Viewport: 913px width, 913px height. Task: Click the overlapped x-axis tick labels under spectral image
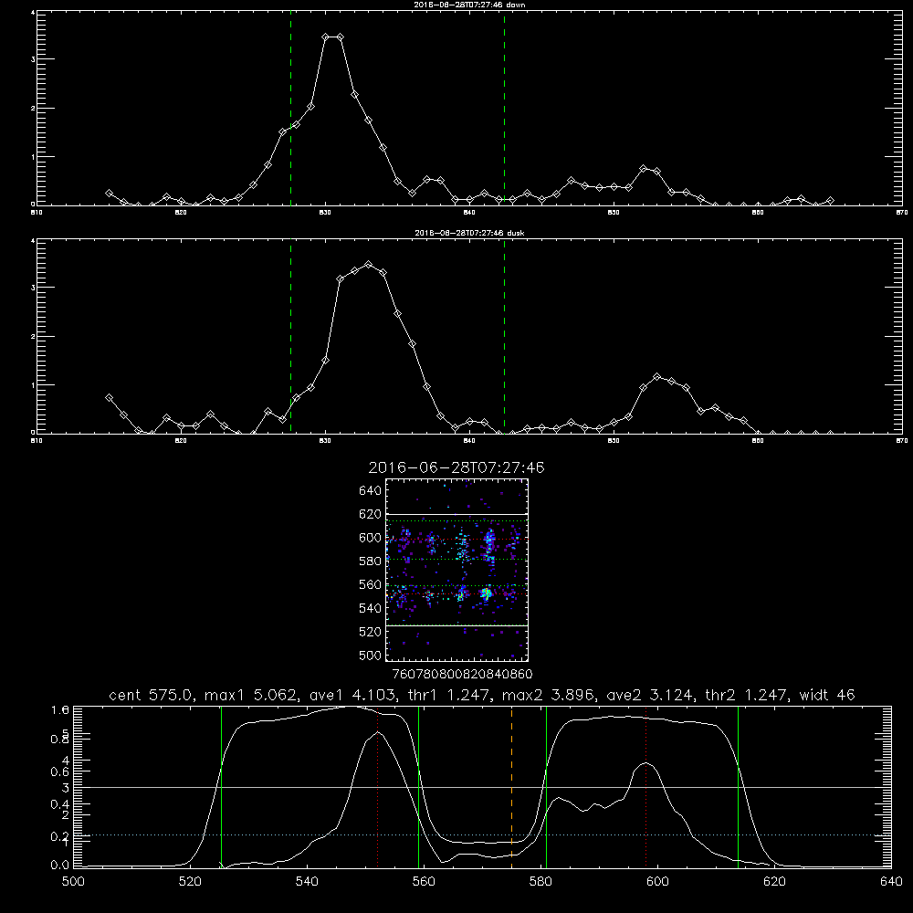462,675
